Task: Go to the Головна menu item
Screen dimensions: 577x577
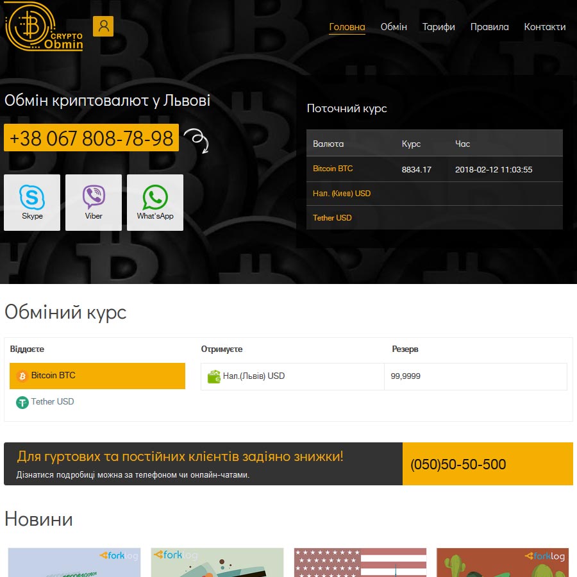Action: click(x=347, y=27)
